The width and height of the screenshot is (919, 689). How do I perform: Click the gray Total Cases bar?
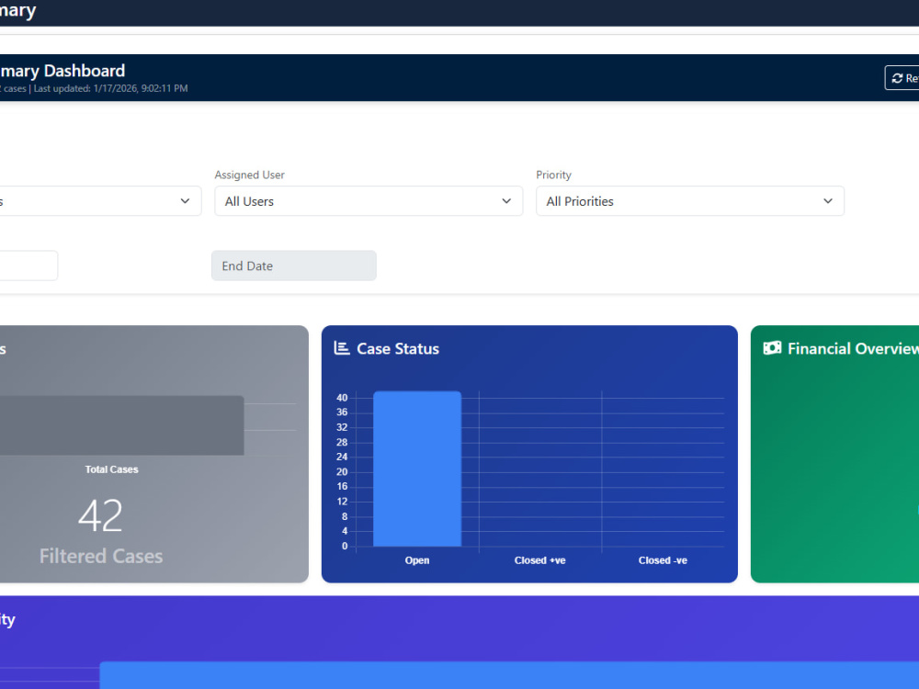[x=122, y=425]
